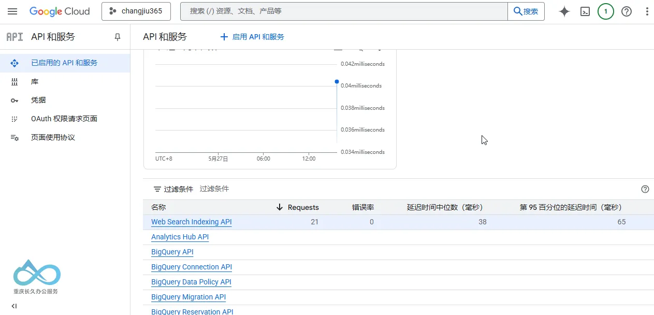Viewport: 654px width, 315px height.
Task: Click 启用 API 和服务 button
Action: (252, 37)
